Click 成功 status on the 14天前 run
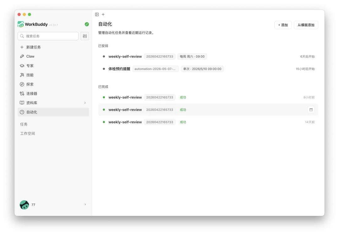Screen dimensions: 339x235 coord(183,122)
